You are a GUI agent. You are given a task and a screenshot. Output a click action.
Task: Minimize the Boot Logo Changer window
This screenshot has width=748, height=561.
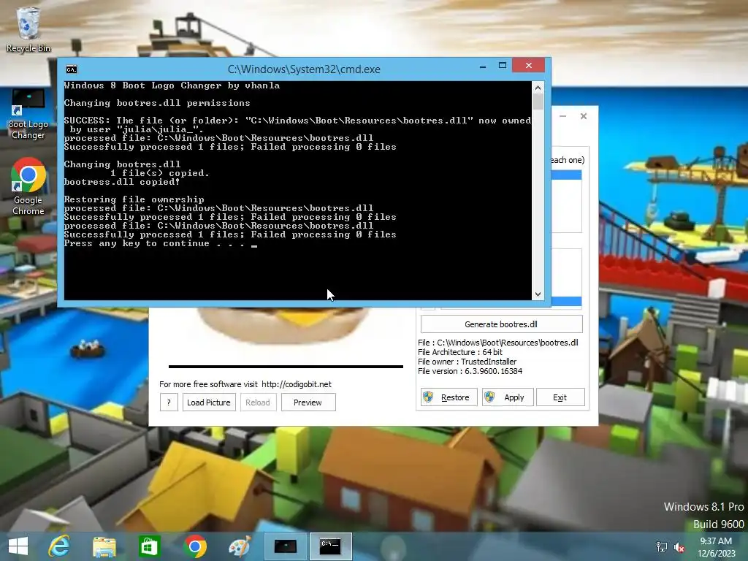[563, 116]
